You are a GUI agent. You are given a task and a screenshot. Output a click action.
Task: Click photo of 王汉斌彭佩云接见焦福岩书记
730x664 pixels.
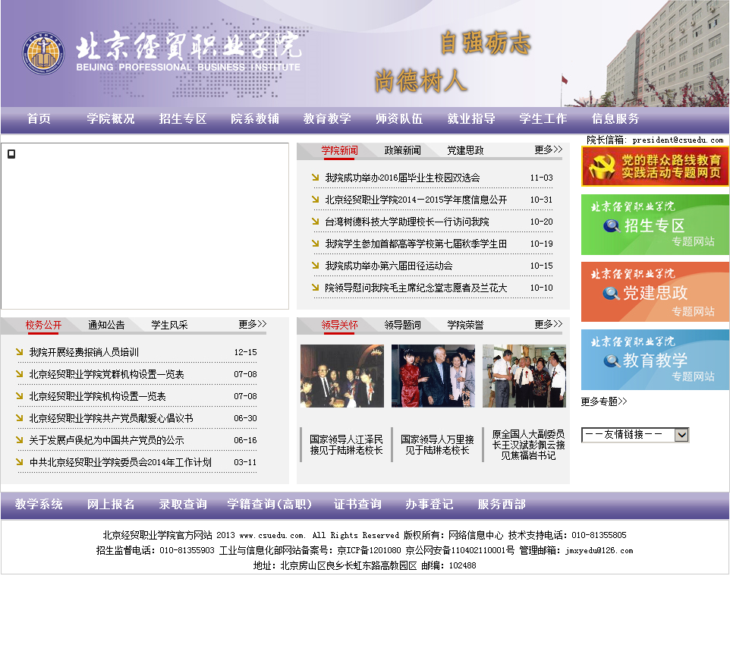(524, 376)
